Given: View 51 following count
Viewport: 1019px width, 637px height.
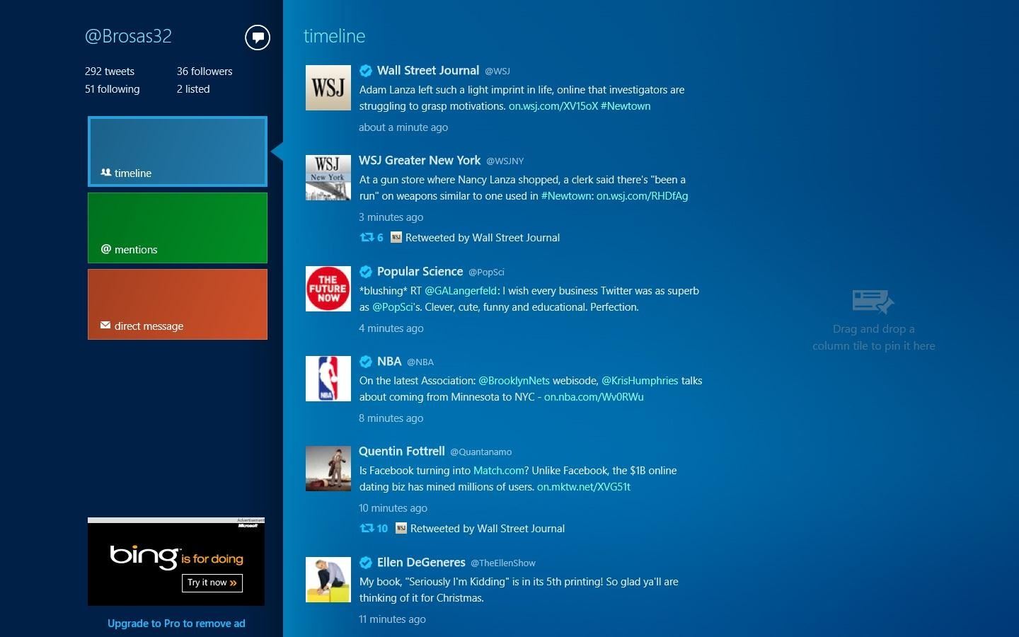Looking at the screenshot, I should click(x=113, y=89).
